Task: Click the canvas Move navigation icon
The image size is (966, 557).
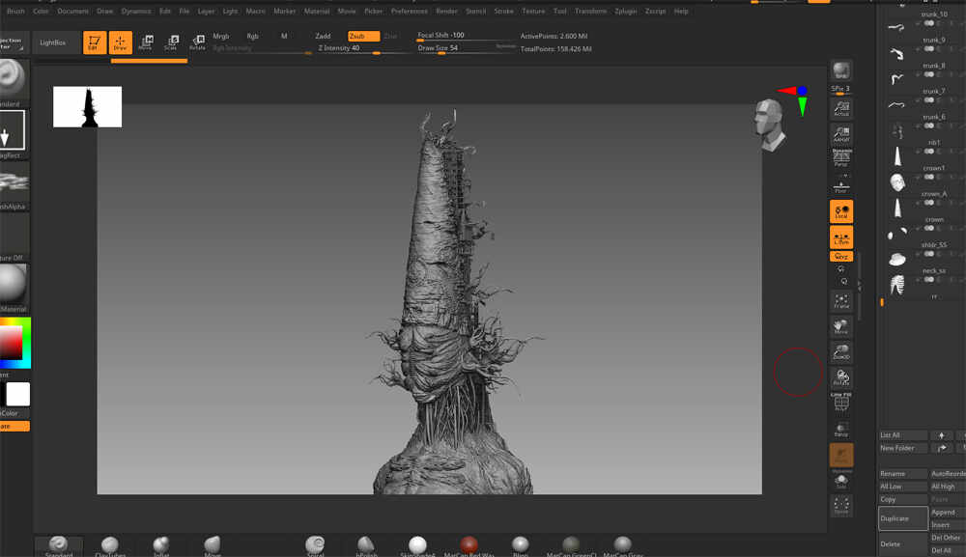Action: [x=841, y=327]
